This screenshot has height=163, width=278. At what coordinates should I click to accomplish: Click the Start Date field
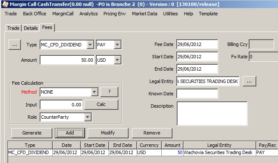tap(197, 57)
